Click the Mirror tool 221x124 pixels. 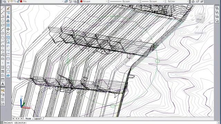tap(8, 17)
